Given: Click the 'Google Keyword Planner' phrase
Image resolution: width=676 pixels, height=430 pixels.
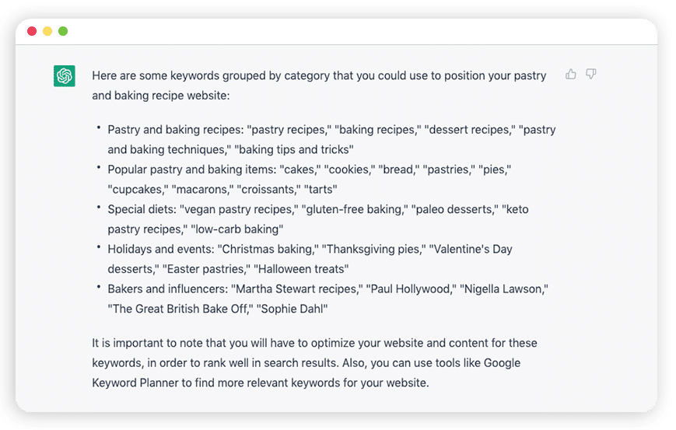Looking at the screenshot, I should point(306,372).
